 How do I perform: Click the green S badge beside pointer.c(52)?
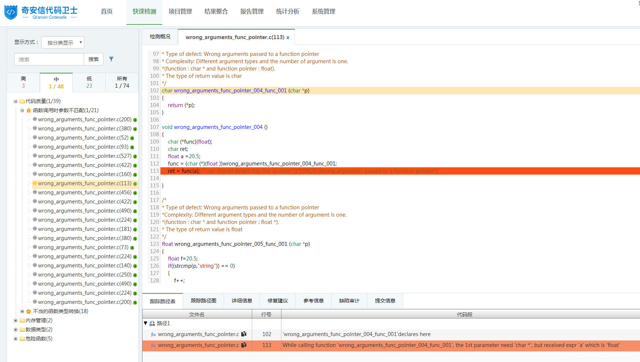(132, 138)
